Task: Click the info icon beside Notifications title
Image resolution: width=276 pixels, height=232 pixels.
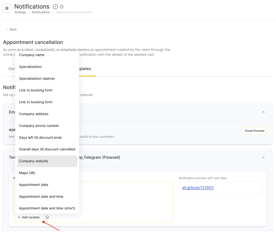Action: click(55, 6)
